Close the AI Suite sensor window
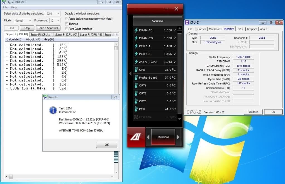The image size is (285, 184). click(x=176, y=9)
